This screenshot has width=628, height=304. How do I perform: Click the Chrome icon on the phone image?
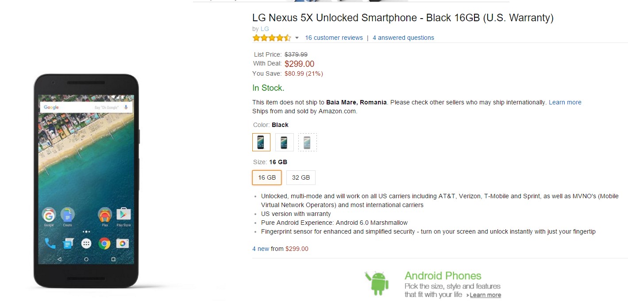[104, 243]
